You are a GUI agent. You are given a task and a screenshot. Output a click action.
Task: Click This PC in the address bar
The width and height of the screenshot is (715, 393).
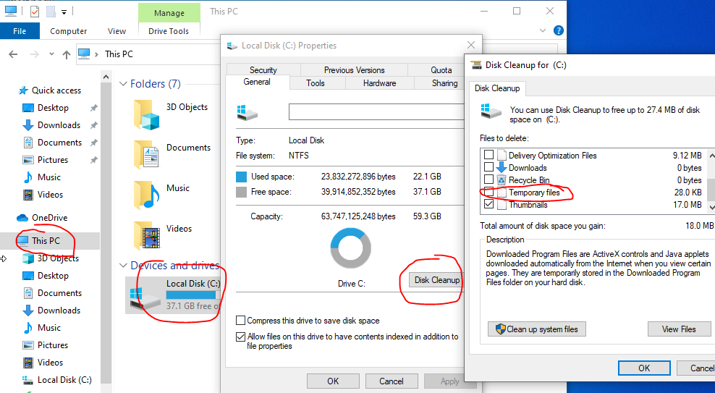[x=119, y=54]
